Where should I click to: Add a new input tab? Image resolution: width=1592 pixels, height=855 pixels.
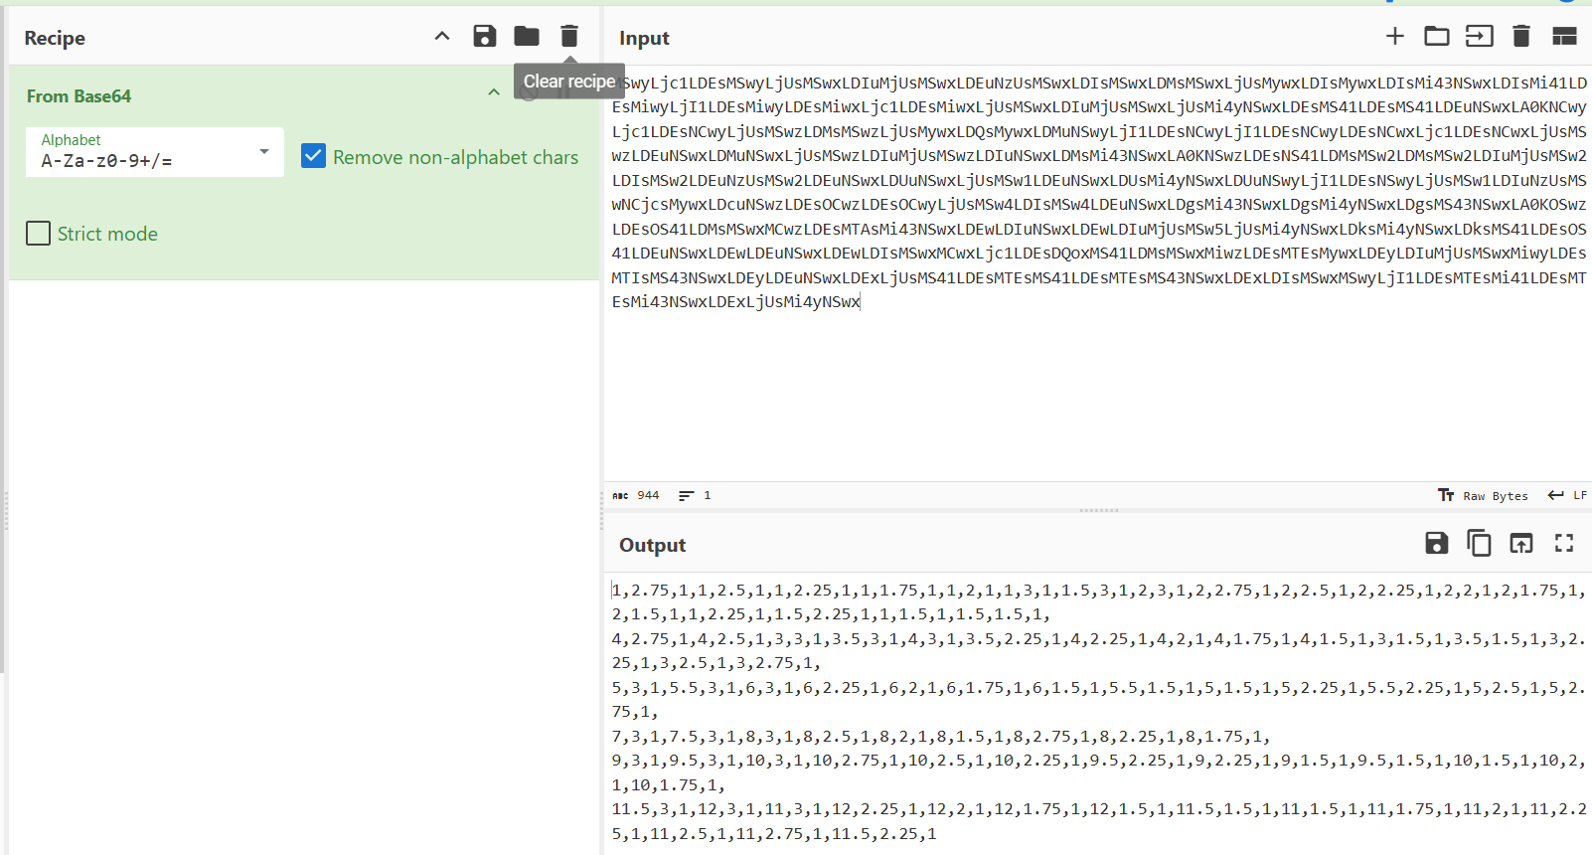(x=1395, y=37)
